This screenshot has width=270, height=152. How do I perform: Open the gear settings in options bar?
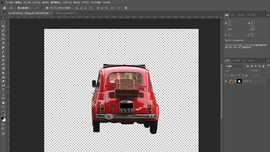pos(126,8)
